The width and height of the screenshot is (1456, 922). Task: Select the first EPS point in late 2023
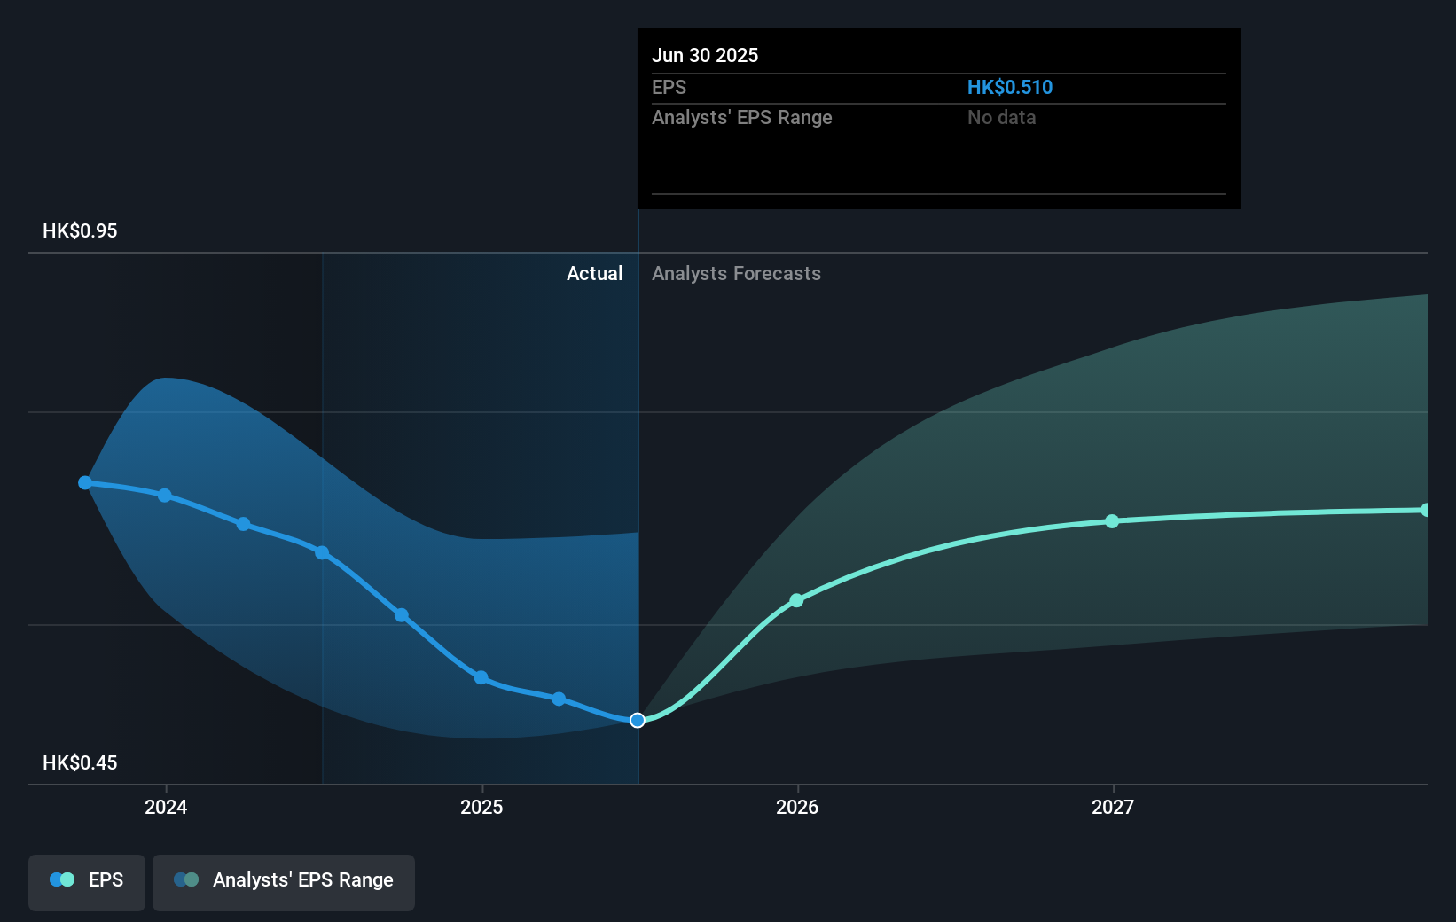[85, 483]
